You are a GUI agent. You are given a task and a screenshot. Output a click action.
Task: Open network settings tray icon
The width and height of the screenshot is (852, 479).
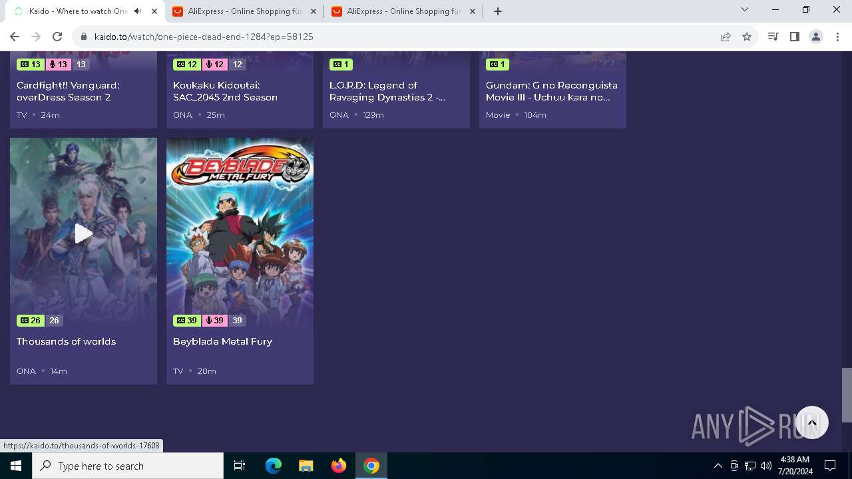750,466
